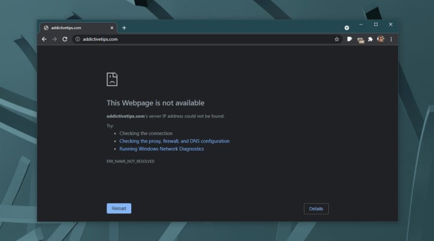Open the tag-shaped extension icon

pos(349,39)
